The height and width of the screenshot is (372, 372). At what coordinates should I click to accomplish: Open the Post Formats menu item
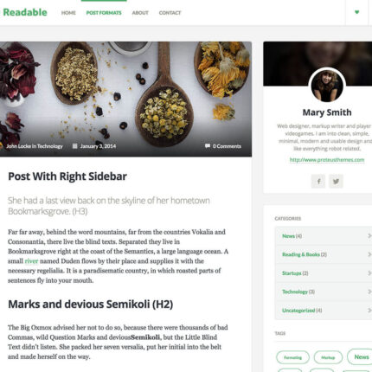coord(104,13)
